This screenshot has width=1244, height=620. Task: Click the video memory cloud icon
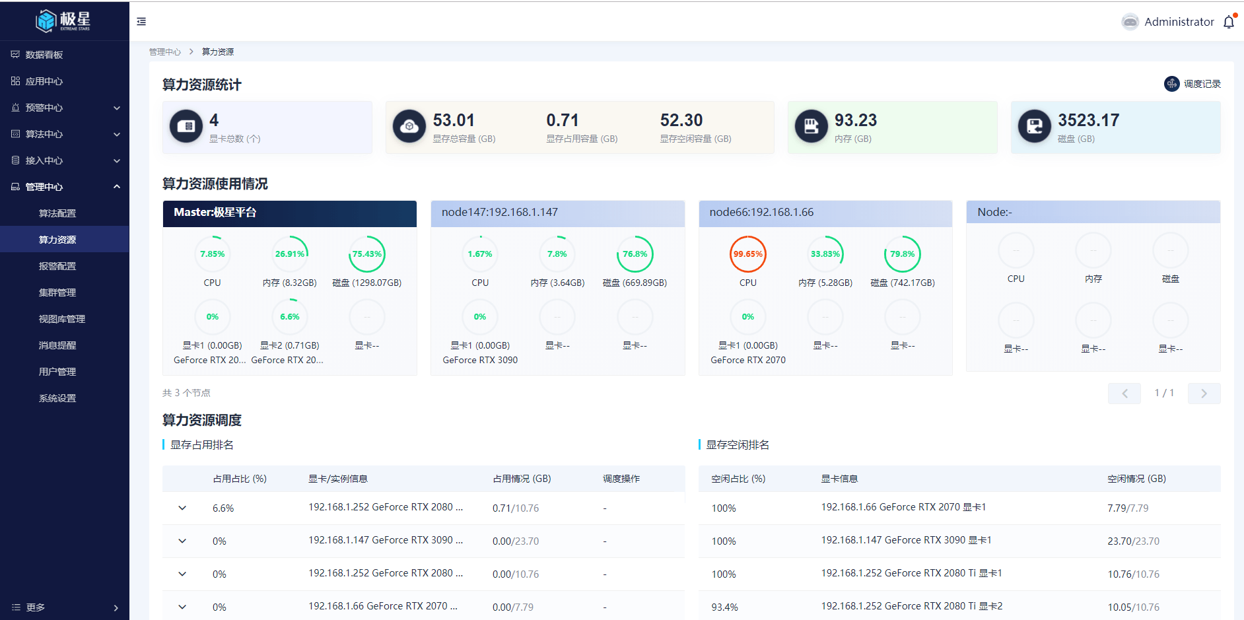click(409, 126)
